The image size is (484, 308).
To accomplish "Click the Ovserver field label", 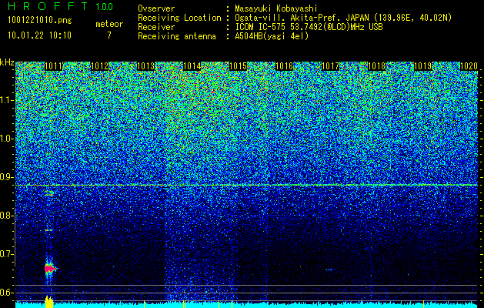I will pyautogui.click(x=156, y=8).
